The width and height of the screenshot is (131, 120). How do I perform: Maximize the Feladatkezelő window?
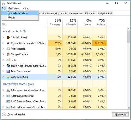[117, 3]
